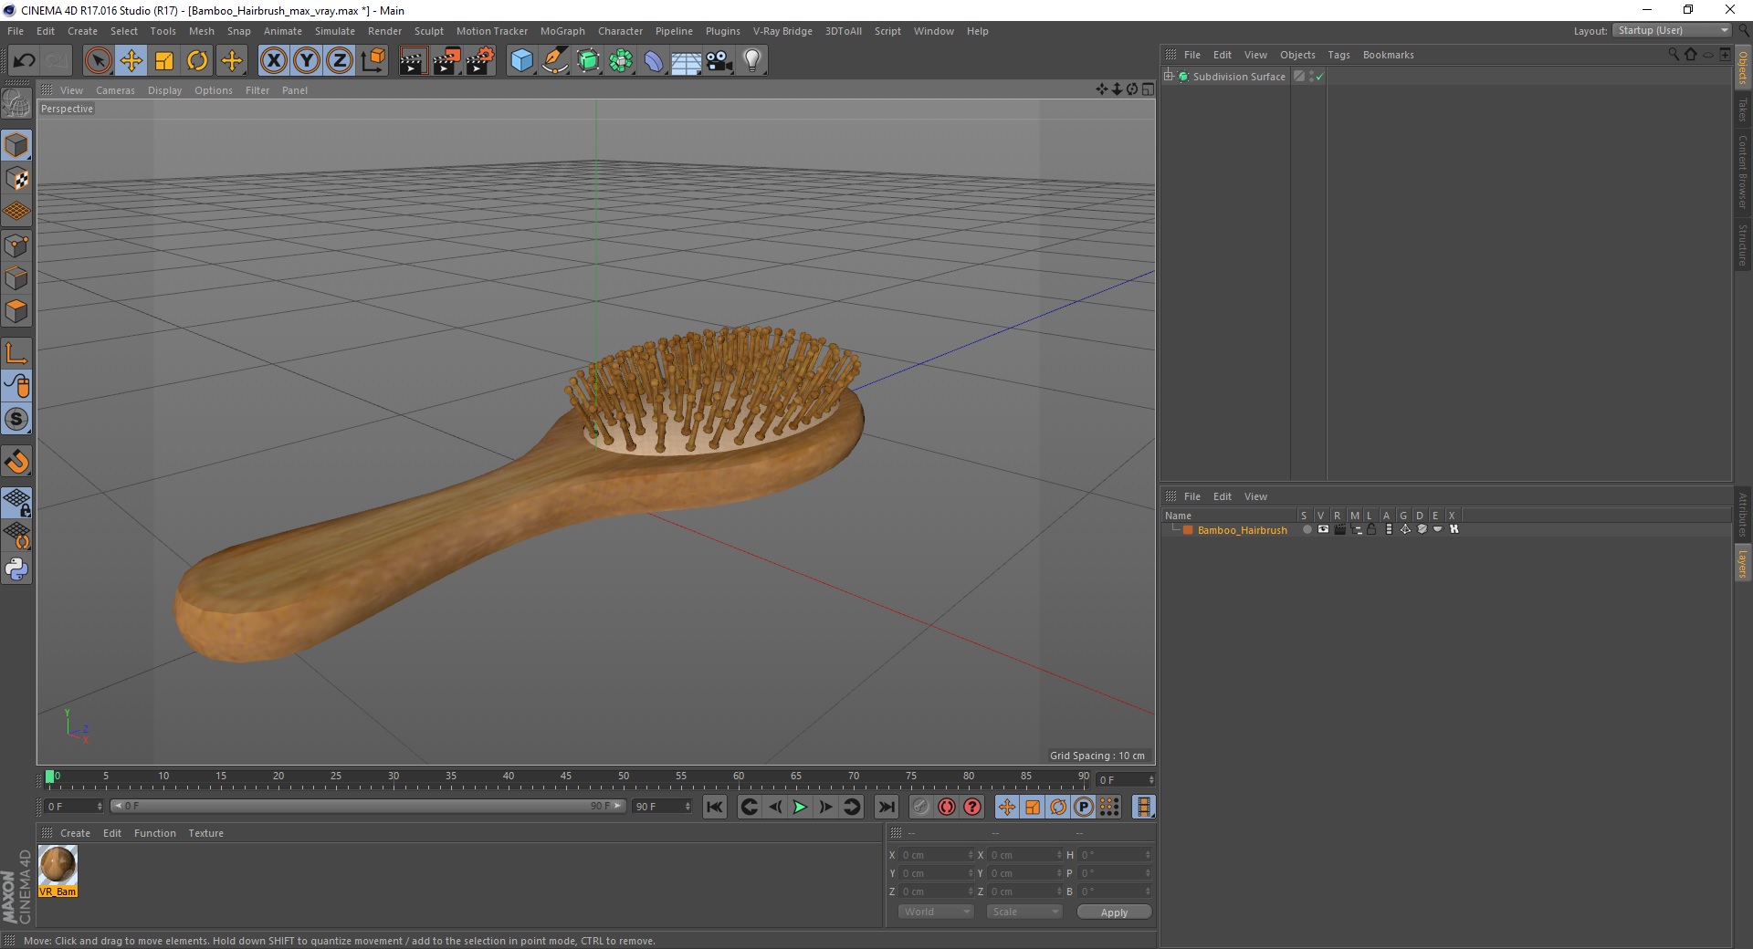1753x949 pixels.
Task: Click the Floor environment icon
Action: click(x=687, y=61)
